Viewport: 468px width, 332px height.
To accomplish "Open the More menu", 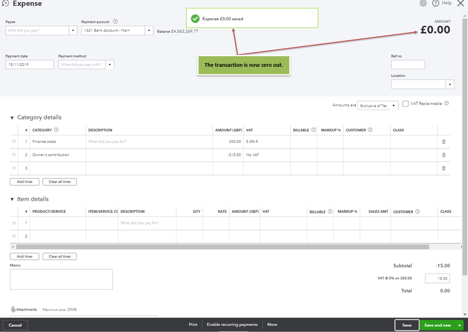I will (272, 325).
